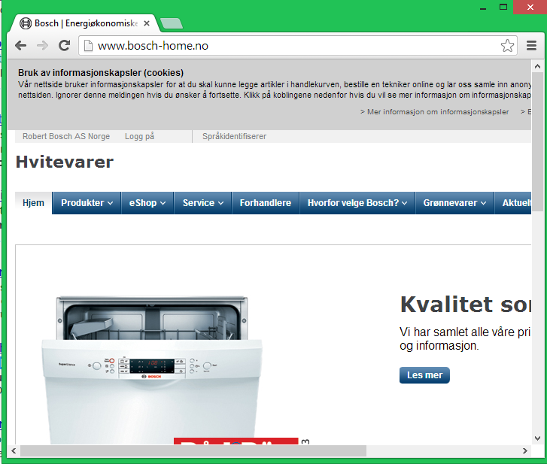Click the page icon in the address bar

[x=88, y=45]
